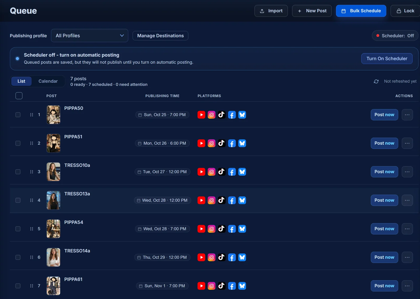Open more actions menu for PIPPA61
The image size is (420, 299).
pos(407,286)
